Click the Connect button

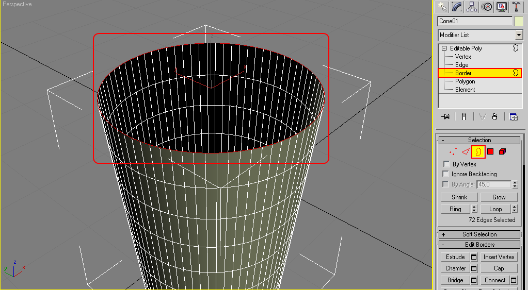[x=495, y=280]
